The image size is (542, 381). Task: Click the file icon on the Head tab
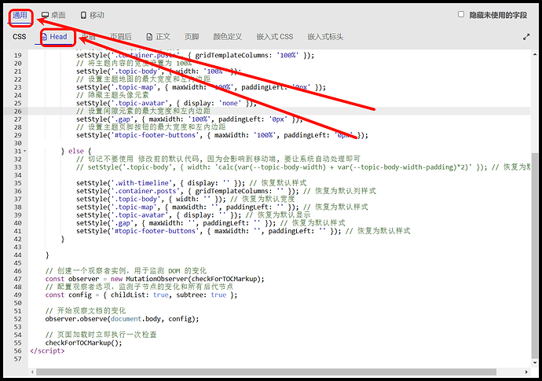[45, 37]
